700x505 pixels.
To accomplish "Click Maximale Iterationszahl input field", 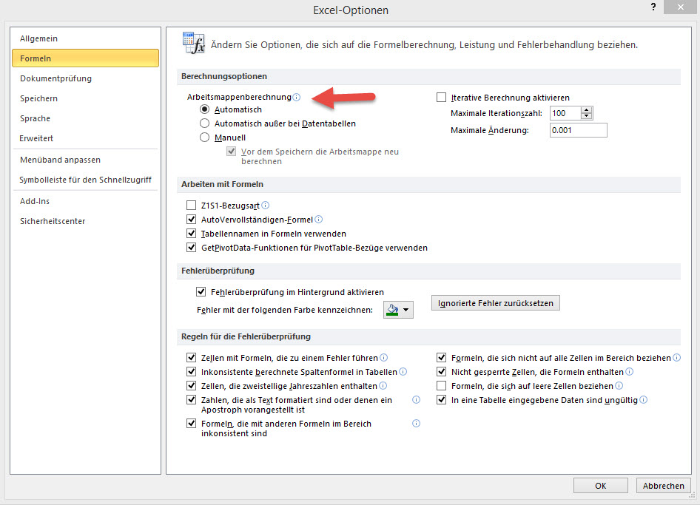I will 565,113.
